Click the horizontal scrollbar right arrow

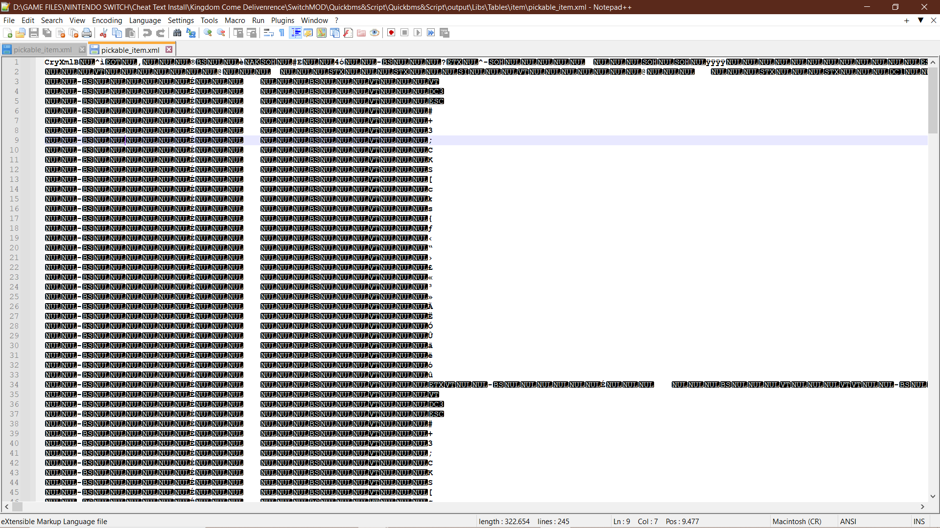click(922, 507)
